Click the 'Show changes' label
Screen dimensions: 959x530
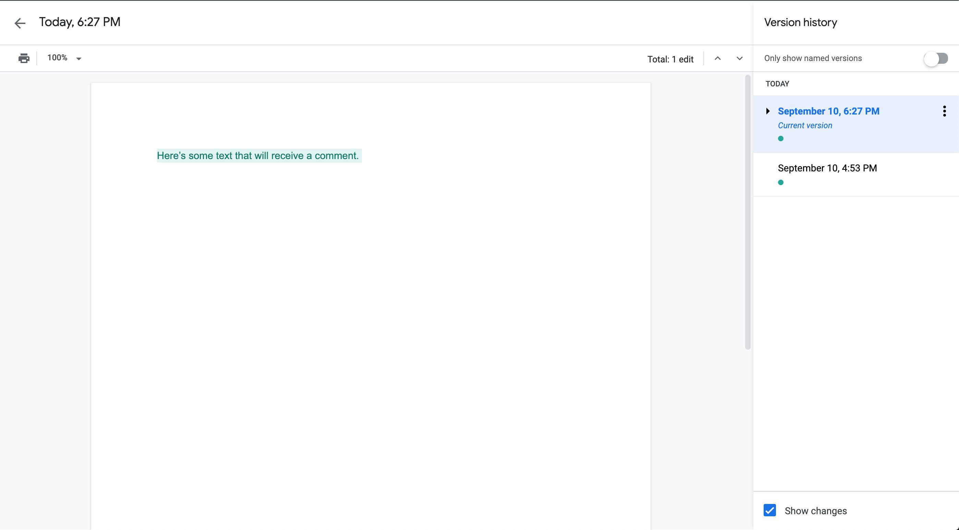(815, 511)
